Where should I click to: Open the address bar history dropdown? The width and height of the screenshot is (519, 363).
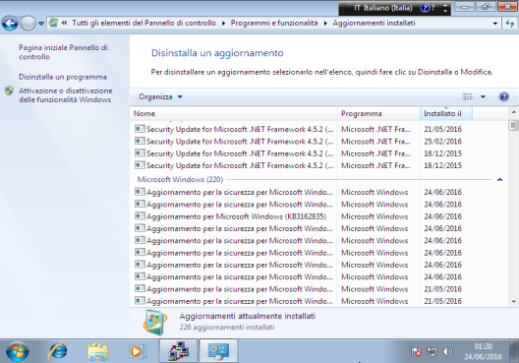tap(495, 24)
